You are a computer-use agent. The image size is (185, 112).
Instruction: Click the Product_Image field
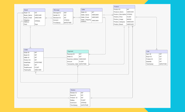coord(118,19)
